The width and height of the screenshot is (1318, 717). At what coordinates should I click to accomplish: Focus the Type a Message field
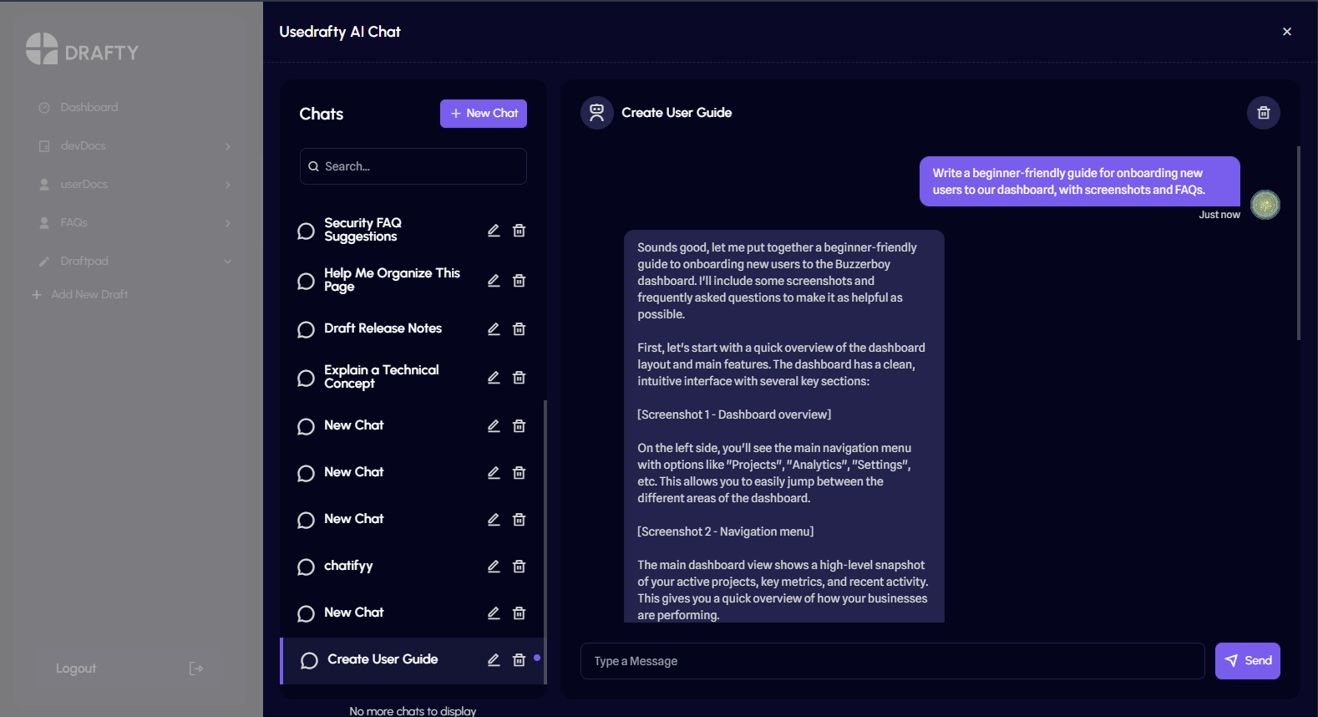pyautogui.click(x=891, y=661)
